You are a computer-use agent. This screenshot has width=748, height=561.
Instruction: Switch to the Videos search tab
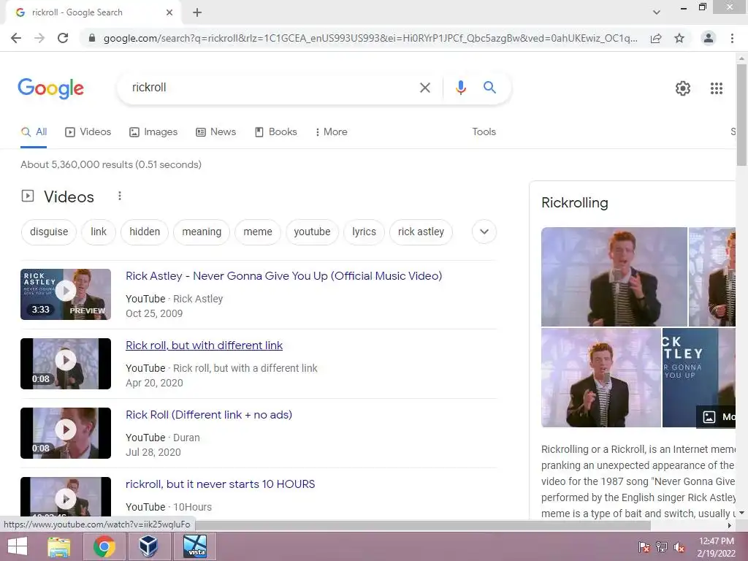tap(88, 132)
